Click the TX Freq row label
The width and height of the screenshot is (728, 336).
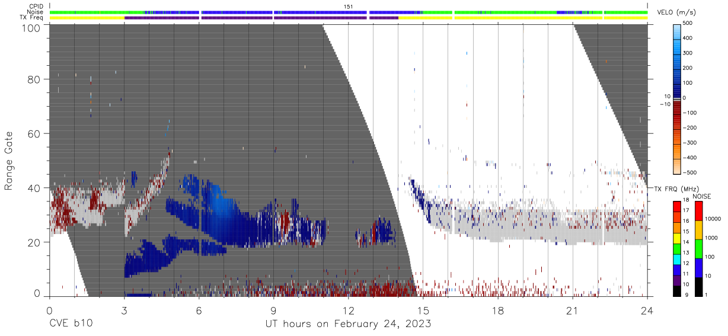pos(31,17)
